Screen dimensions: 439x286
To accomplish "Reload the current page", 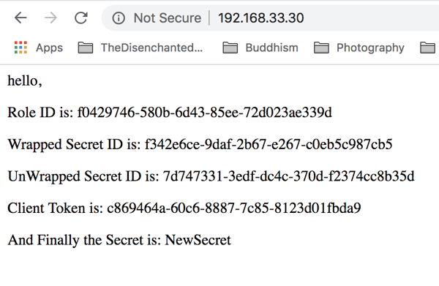I will click(81, 18).
